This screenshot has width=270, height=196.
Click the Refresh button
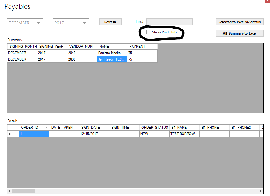point(110,22)
